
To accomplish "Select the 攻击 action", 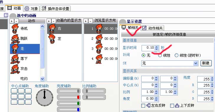I will tap(25, 69).
